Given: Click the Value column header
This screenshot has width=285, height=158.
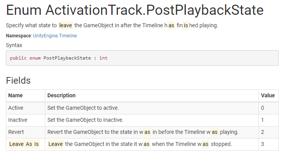Looking at the screenshot, I should tap(268, 95).
